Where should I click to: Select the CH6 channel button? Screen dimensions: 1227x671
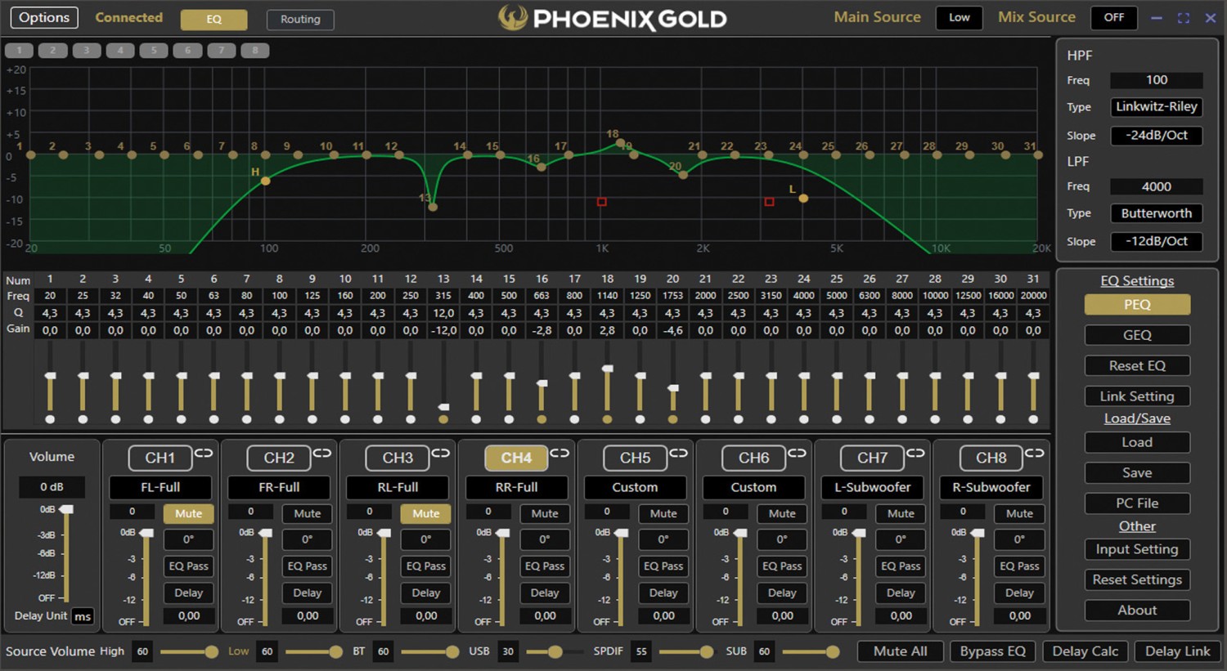(753, 458)
